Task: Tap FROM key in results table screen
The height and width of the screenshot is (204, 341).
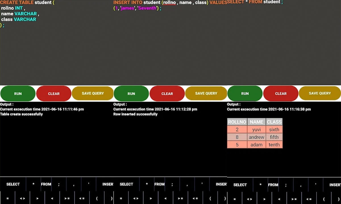Action: pyautogui.click(x=273, y=184)
